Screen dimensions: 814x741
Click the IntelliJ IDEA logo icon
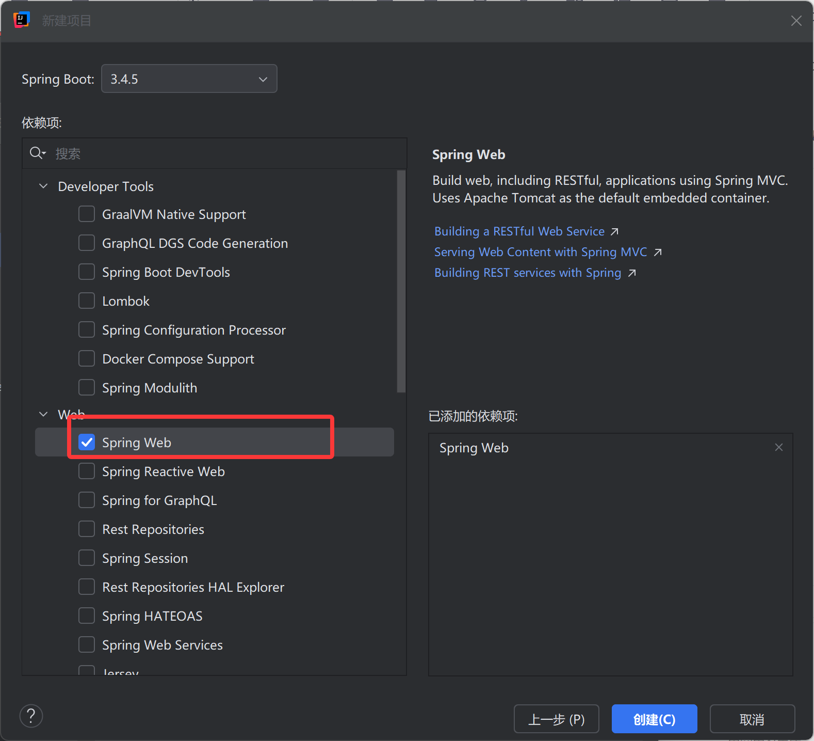[x=21, y=20]
